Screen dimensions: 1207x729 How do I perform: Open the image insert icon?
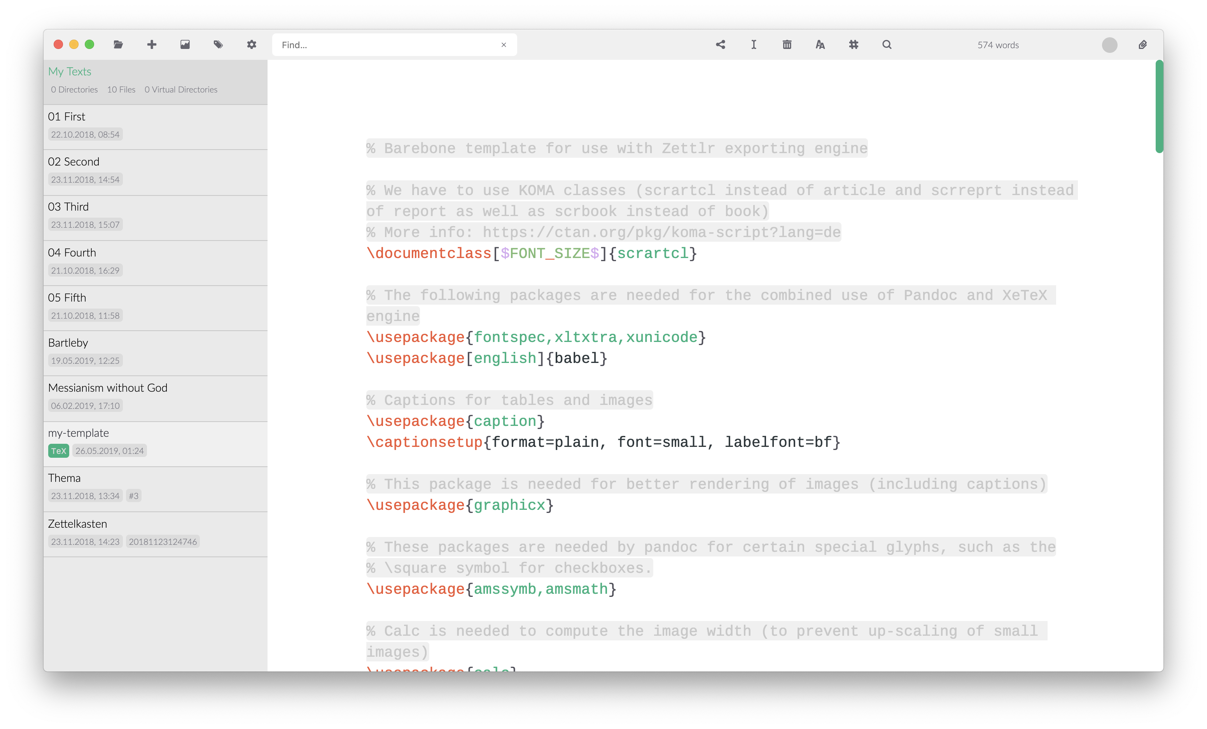point(184,45)
